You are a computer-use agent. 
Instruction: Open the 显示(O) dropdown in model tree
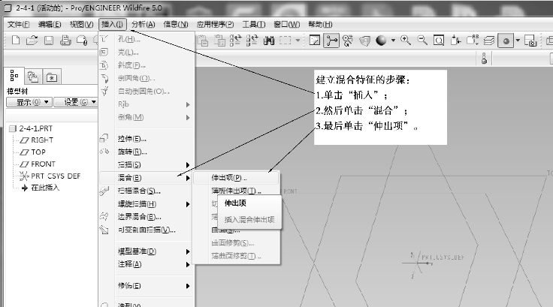tap(29, 102)
